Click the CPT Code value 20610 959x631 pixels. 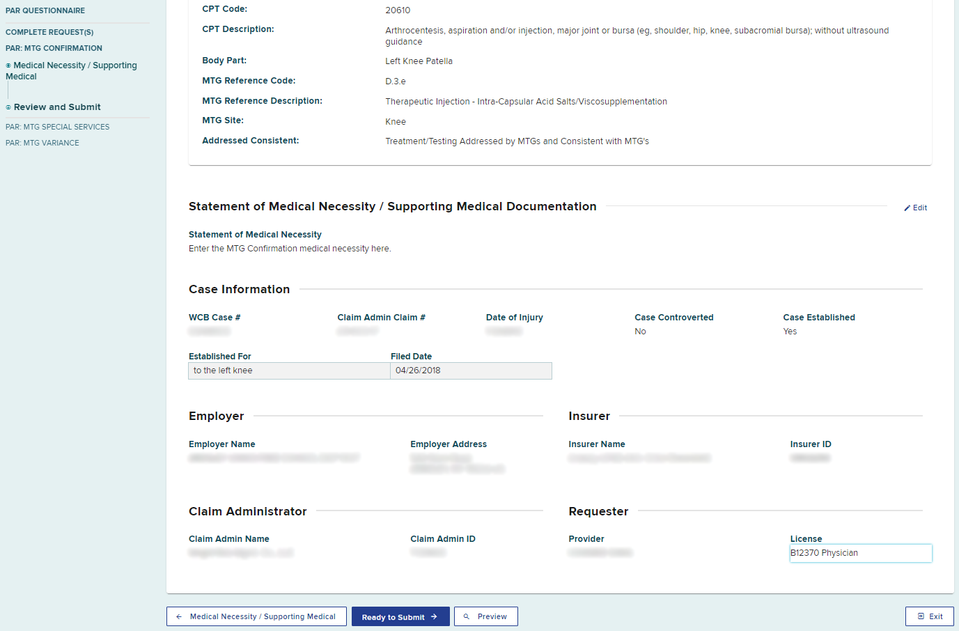[x=398, y=10]
